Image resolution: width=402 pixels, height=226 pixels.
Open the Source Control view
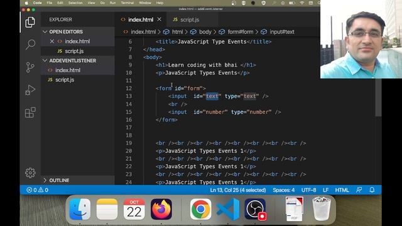30,67
